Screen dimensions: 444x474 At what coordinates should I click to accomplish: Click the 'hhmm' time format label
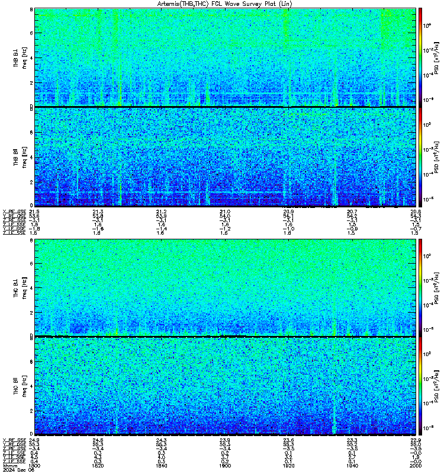(x=10, y=466)
